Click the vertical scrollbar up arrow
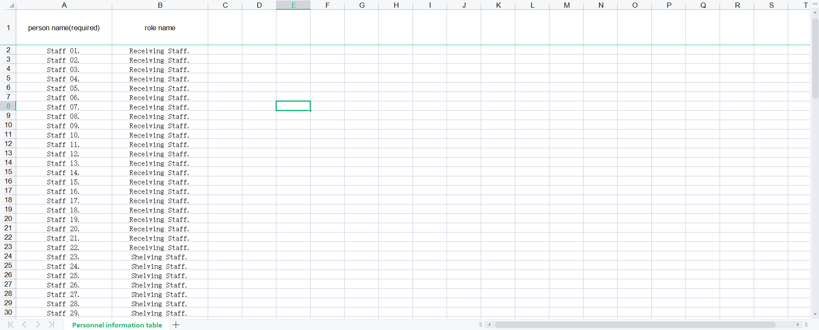The width and height of the screenshot is (819, 330). pos(815,13)
